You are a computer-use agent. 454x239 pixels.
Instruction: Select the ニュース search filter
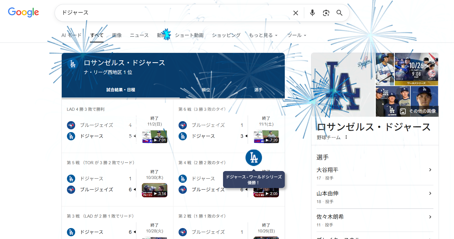pyautogui.click(x=139, y=35)
